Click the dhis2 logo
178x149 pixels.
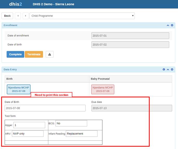[16, 4]
